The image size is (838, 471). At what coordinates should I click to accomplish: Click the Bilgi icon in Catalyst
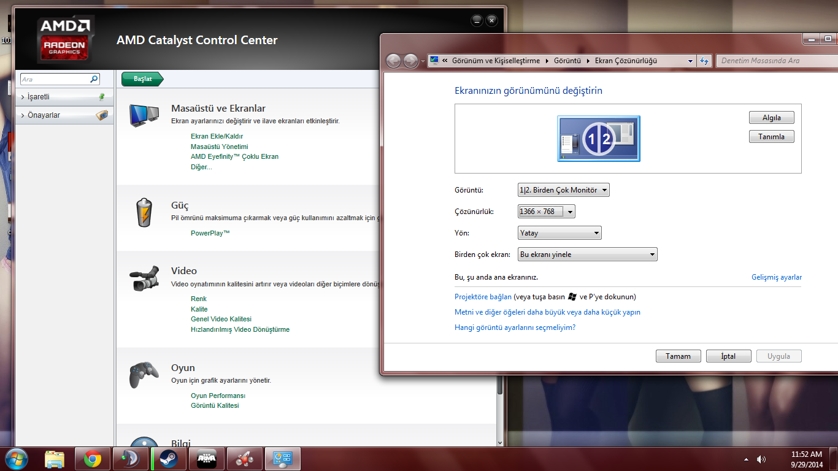coord(144,442)
